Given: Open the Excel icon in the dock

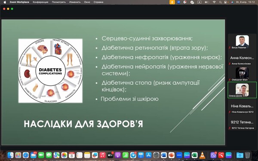Looking at the screenshot, I should tap(194, 155).
